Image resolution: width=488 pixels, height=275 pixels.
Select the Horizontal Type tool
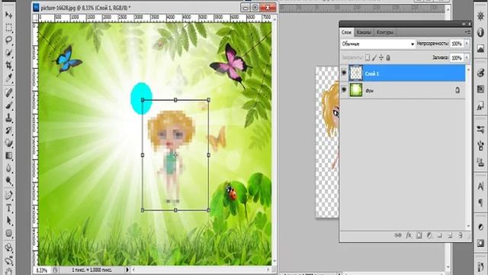pos(8,208)
